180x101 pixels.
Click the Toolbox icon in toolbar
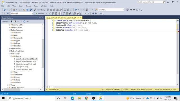point(134,10)
